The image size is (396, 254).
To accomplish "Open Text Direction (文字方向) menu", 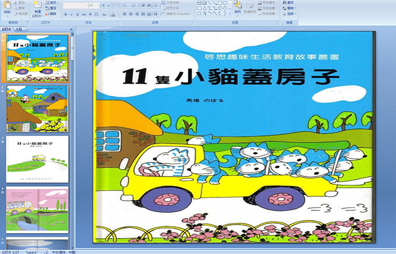I will [172, 2].
